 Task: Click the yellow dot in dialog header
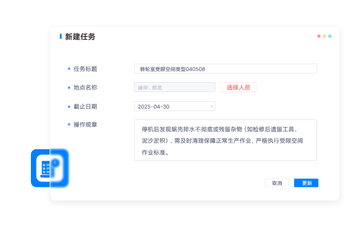[x=324, y=36]
